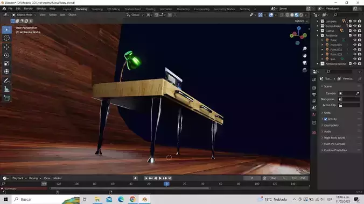The image size is (364, 204).
Task: Hide the Captus collection eye icon
Action: pos(355,31)
